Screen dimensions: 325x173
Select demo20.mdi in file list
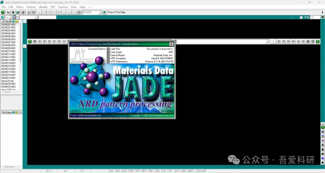[x=8, y=81]
